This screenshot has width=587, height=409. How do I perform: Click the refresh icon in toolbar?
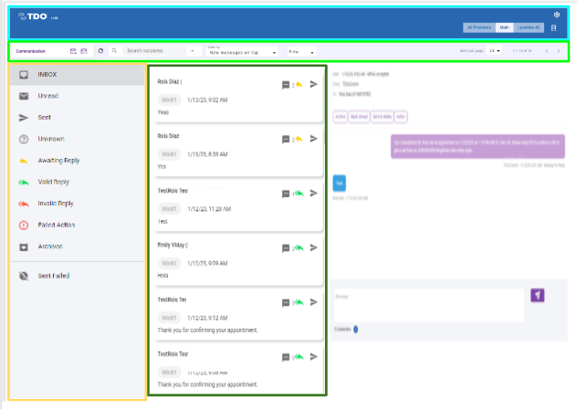(100, 51)
